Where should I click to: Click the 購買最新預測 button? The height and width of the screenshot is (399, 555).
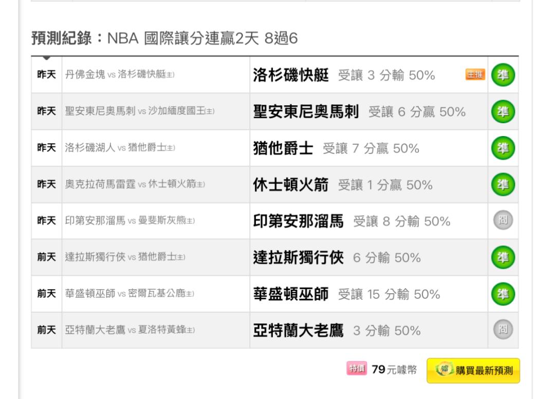point(473,370)
